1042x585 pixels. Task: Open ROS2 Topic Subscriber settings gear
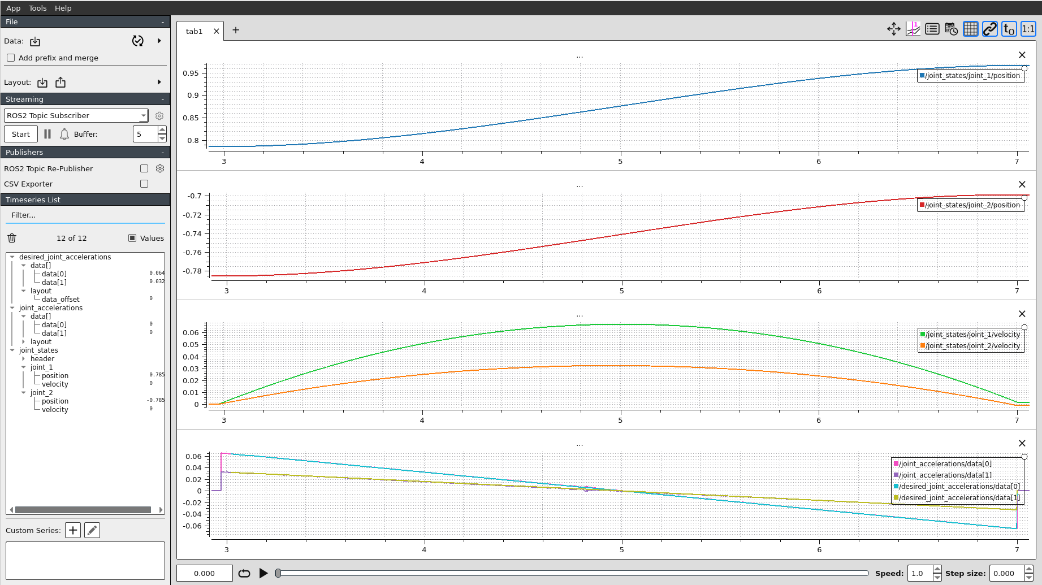coord(159,116)
